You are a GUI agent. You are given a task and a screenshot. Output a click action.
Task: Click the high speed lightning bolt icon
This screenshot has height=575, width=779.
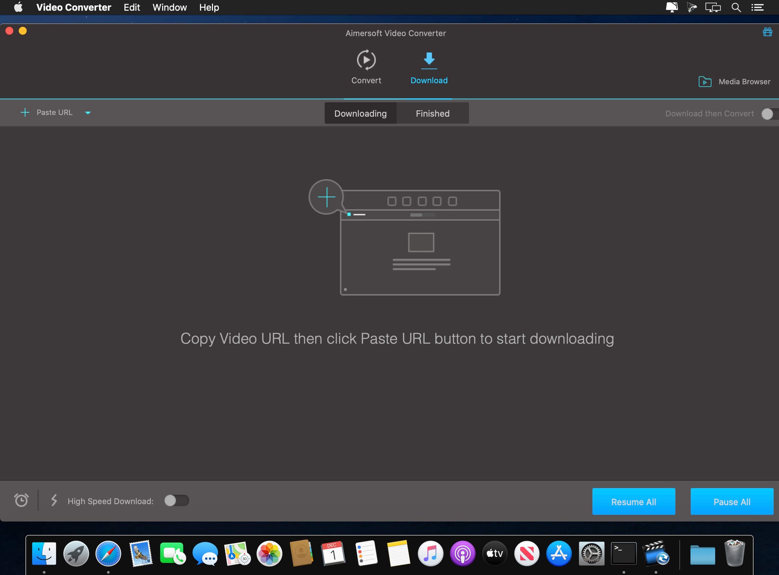point(53,500)
